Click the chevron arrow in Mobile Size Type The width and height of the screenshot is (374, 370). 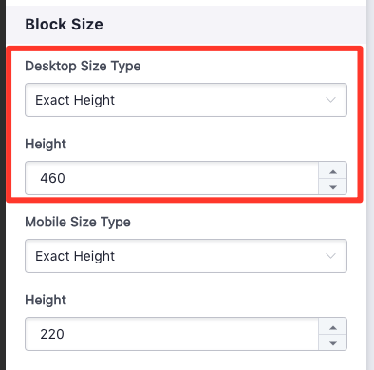tap(330, 256)
